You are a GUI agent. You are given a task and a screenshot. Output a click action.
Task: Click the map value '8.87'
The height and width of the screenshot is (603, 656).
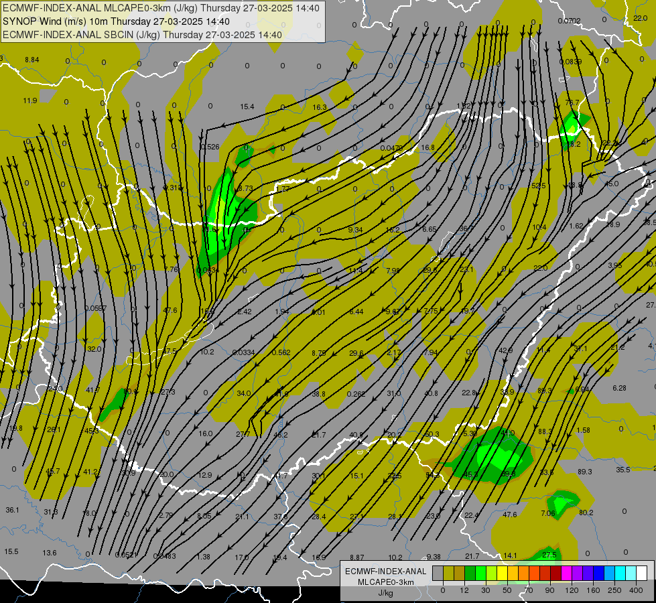click(357, 557)
